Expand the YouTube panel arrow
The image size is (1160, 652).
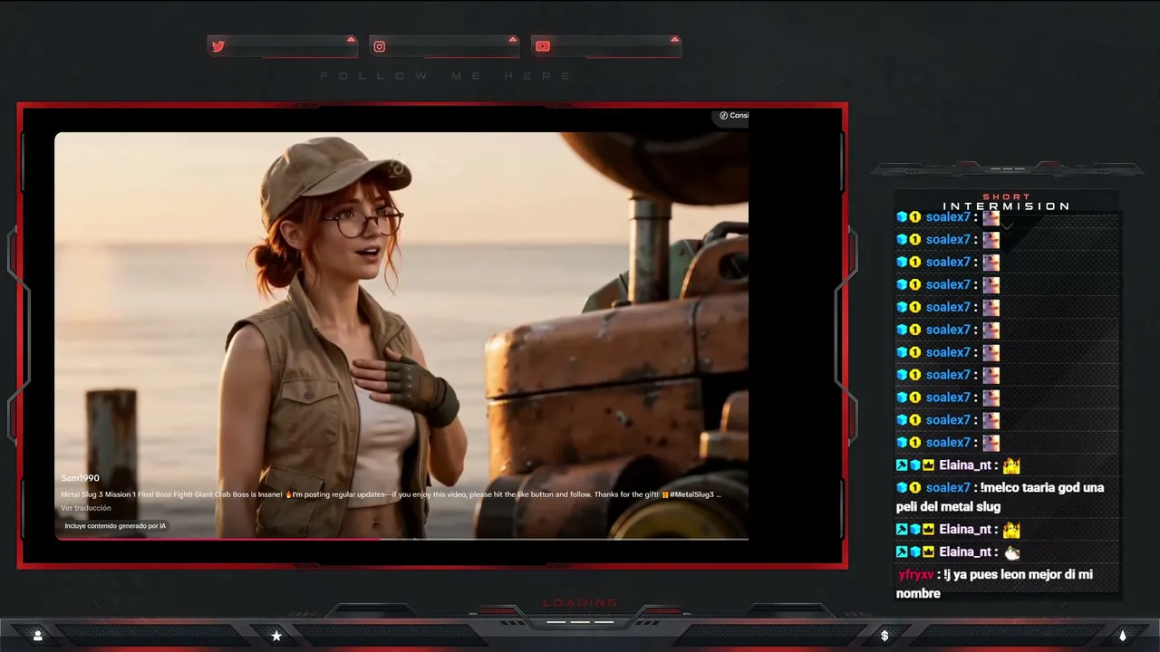[x=674, y=39]
